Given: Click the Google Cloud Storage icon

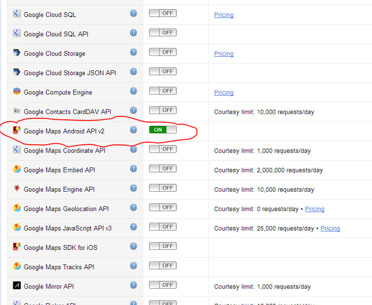Looking at the screenshot, I should 16,53.
